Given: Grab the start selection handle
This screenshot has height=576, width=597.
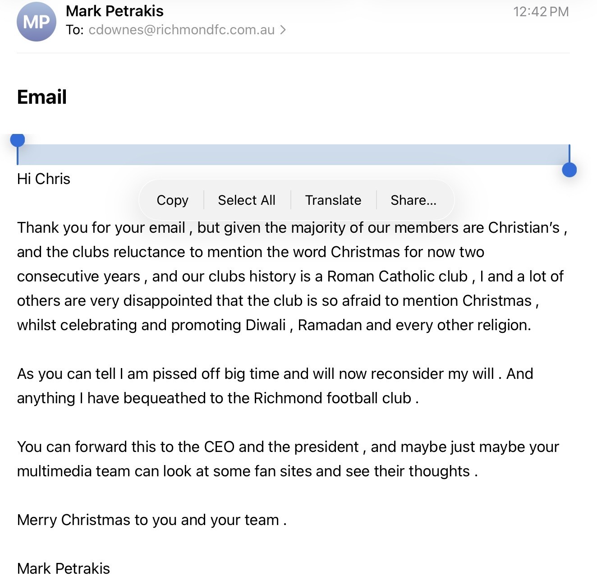Looking at the screenshot, I should tap(18, 141).
